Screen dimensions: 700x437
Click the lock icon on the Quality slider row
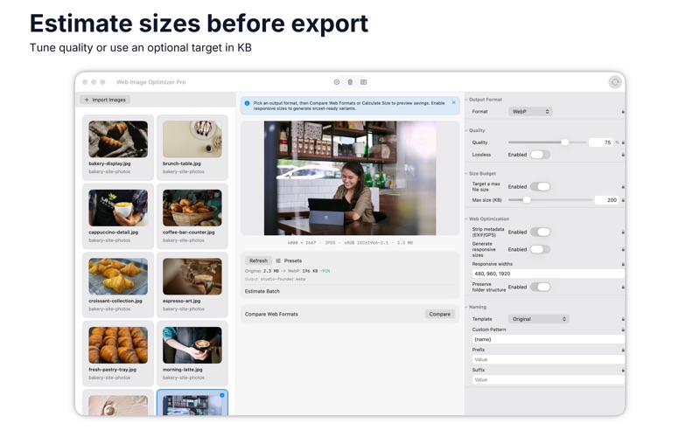[x=623, y=142]
